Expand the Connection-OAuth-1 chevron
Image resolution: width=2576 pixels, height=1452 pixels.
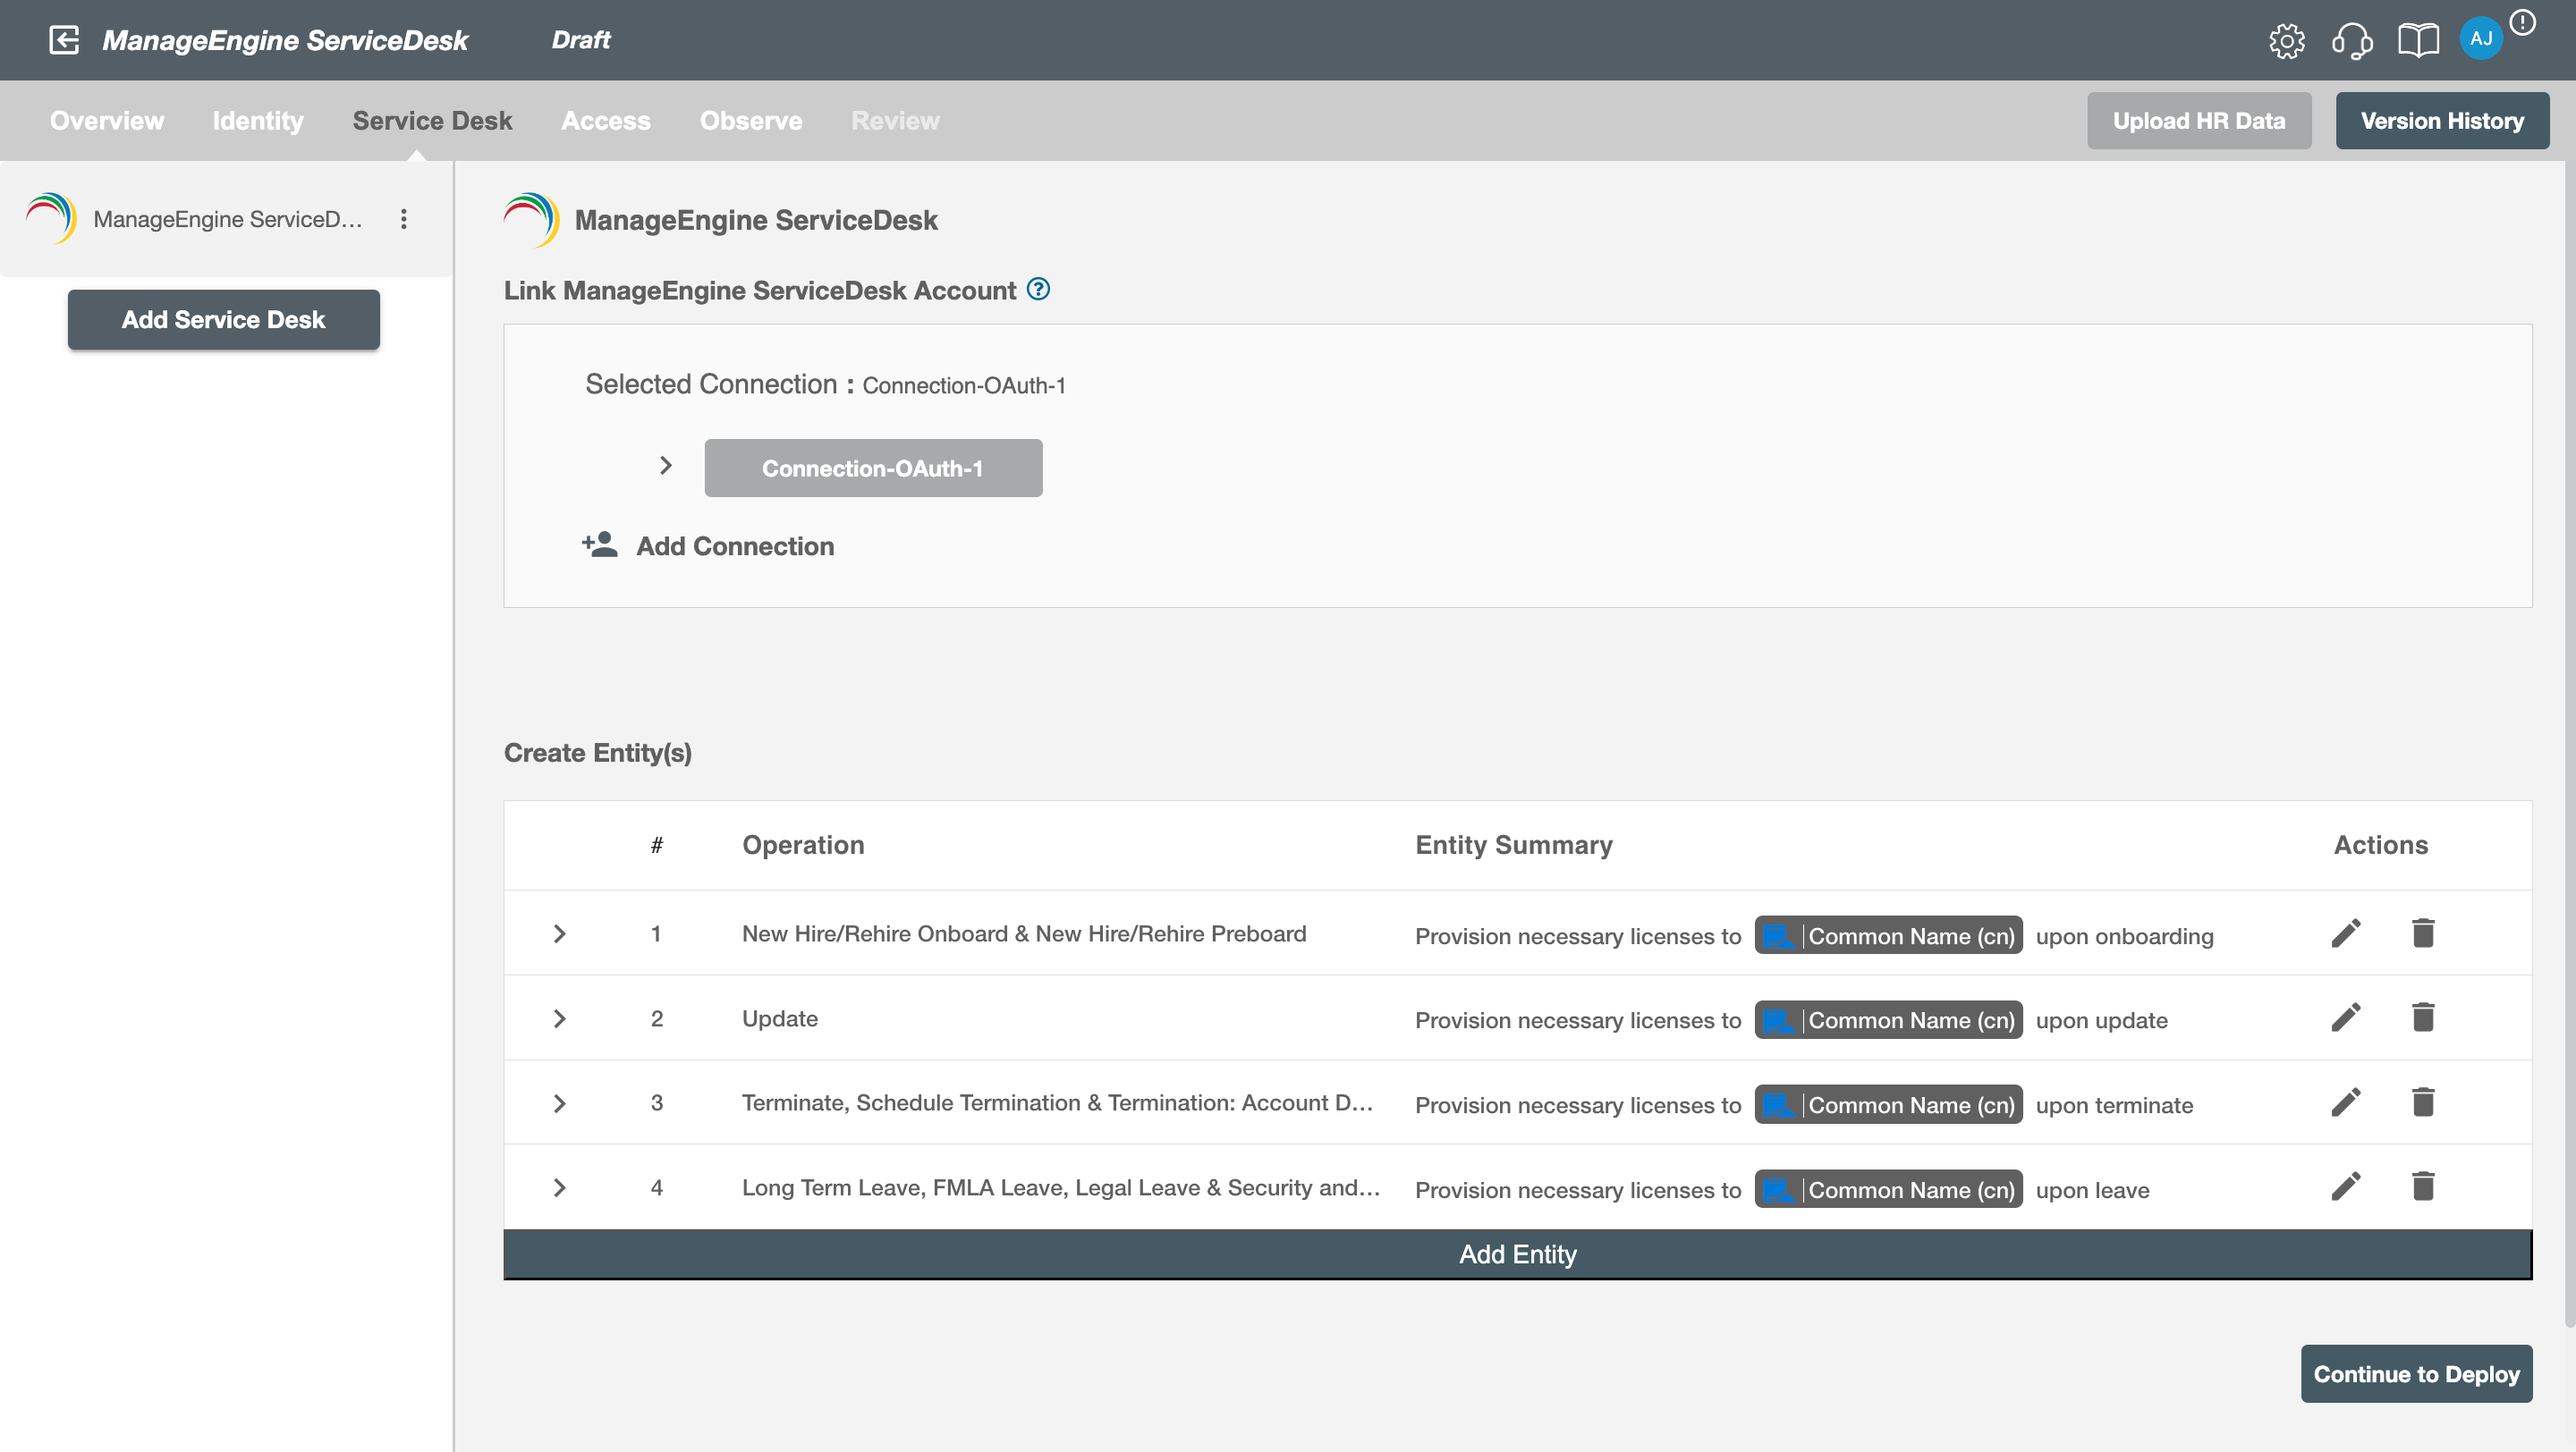coord(666,466)
